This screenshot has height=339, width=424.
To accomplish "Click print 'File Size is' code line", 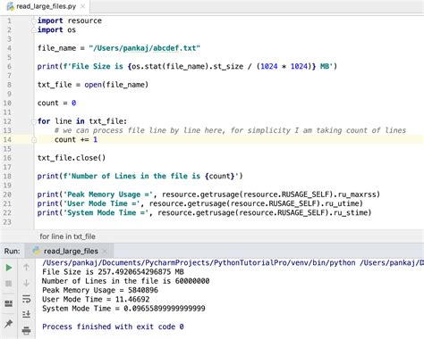I will point(187,66).
